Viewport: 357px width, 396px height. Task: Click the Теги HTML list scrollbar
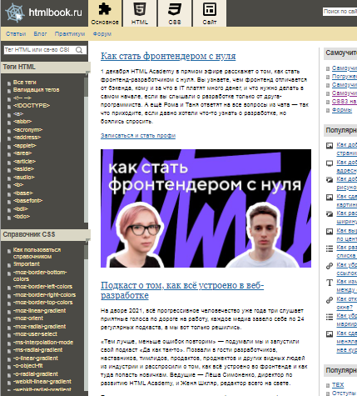(86, 148)
